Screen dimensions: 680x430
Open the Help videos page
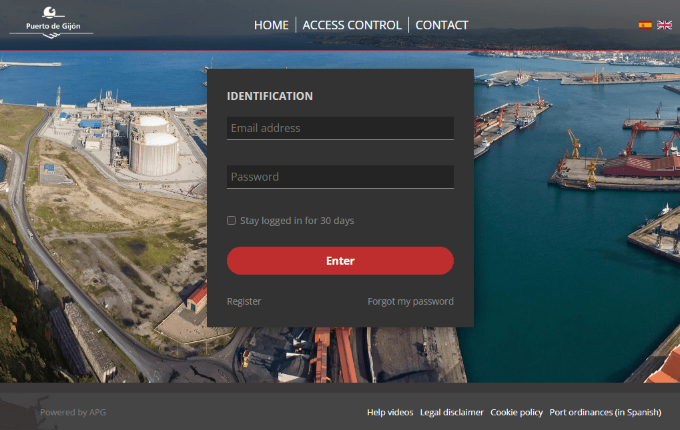(390, 412)
